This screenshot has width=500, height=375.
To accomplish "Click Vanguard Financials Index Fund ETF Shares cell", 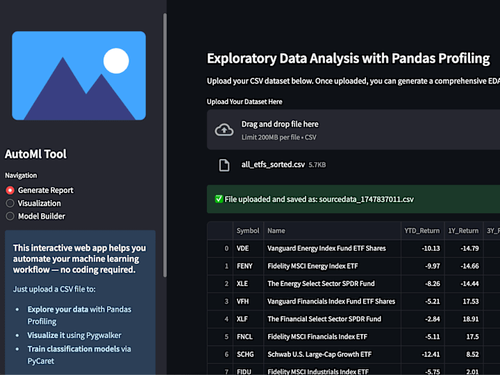I will [332, 301].
